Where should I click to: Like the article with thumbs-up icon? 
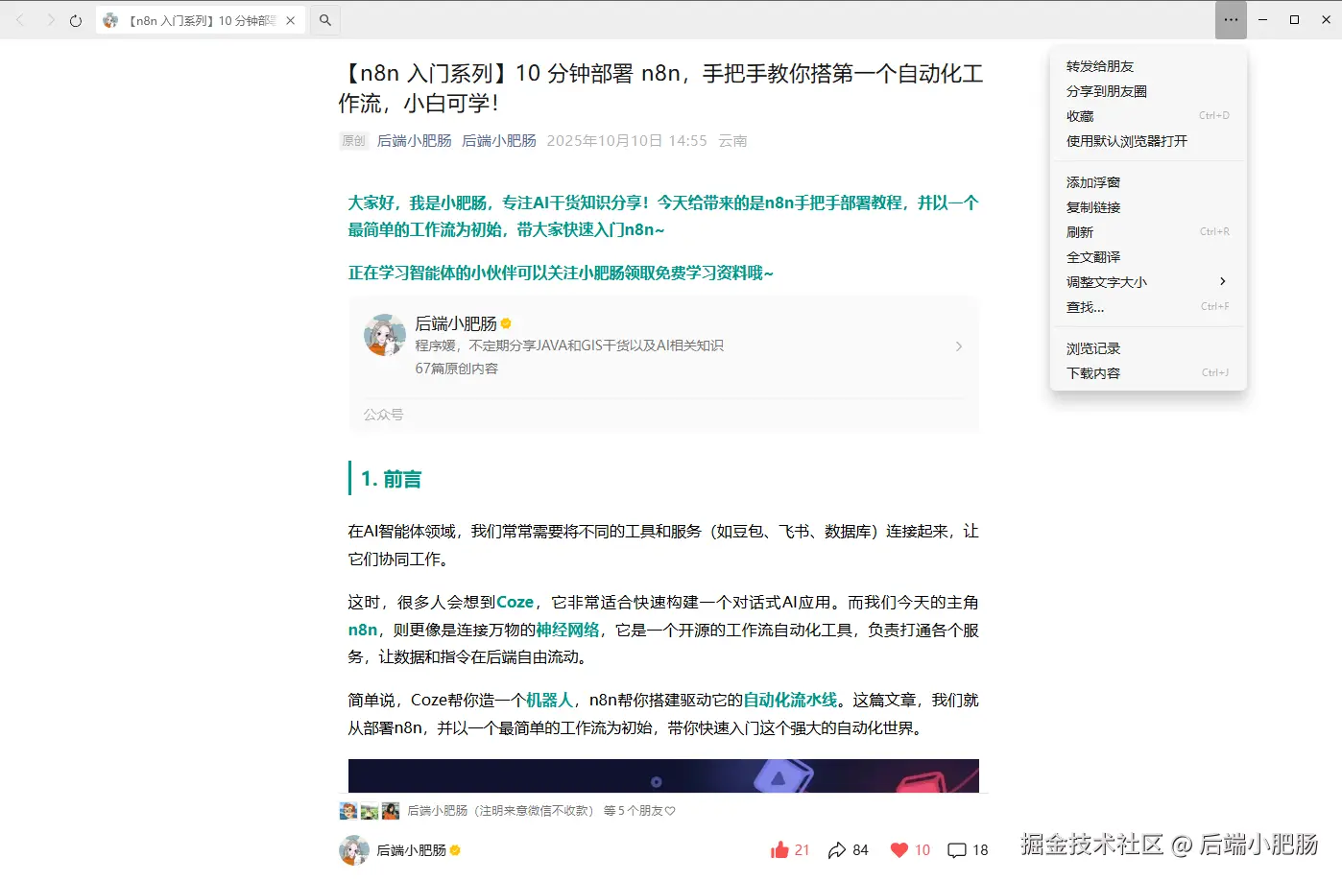[x=779, y=849]
